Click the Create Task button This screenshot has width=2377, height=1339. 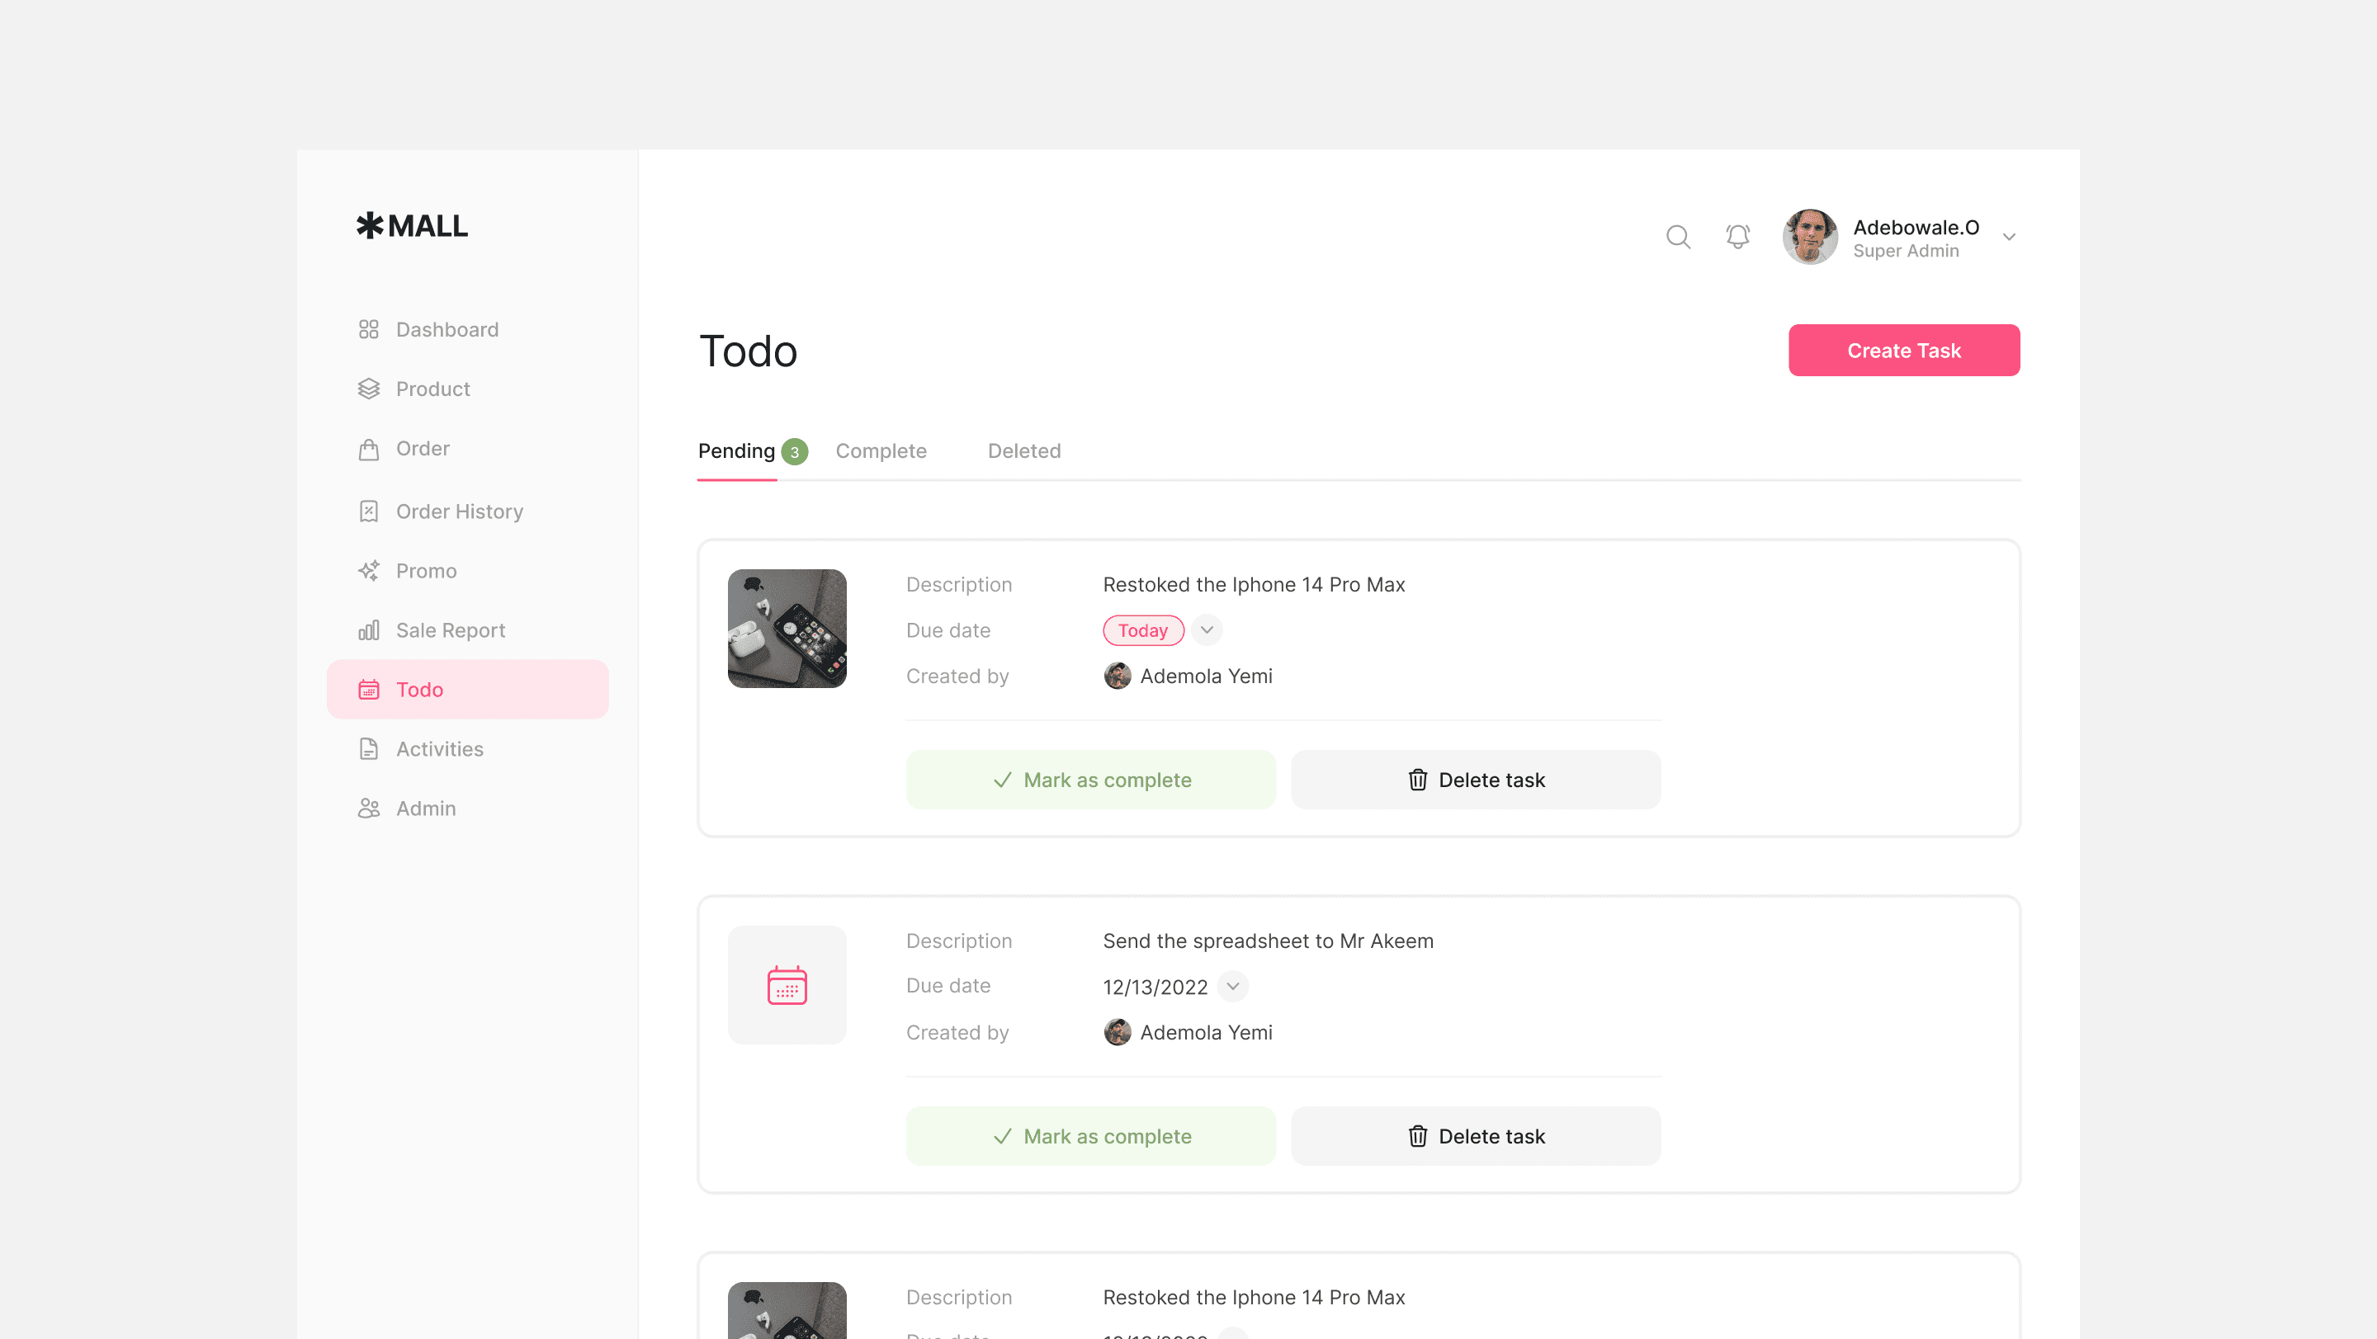click(x=1902, y=351)
